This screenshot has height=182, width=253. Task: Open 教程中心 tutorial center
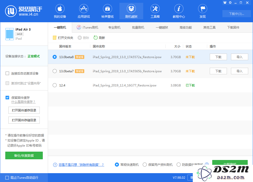coord(179,11)
